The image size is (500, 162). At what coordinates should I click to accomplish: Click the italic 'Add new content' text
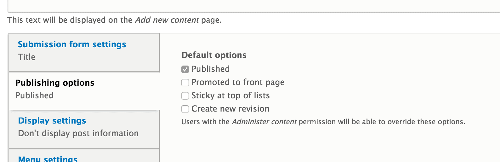pos(167,20)
